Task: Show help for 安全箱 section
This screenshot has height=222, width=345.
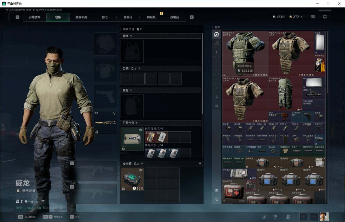Action: 142,164
